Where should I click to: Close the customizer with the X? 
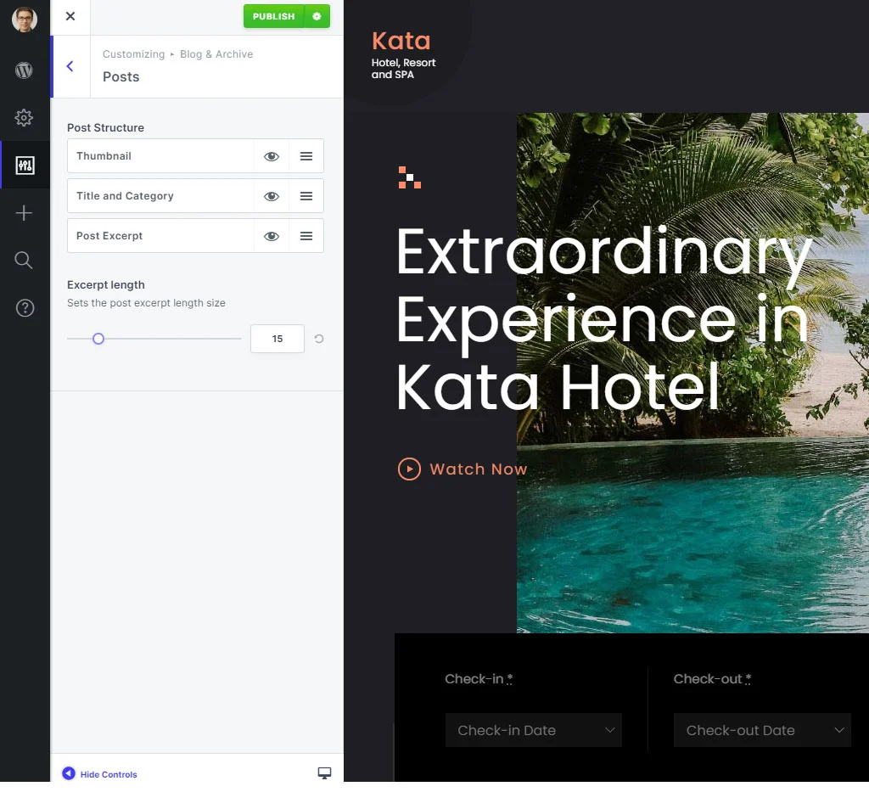70,16
